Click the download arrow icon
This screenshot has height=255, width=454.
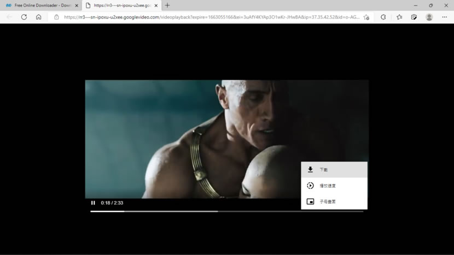click(310, 169)
